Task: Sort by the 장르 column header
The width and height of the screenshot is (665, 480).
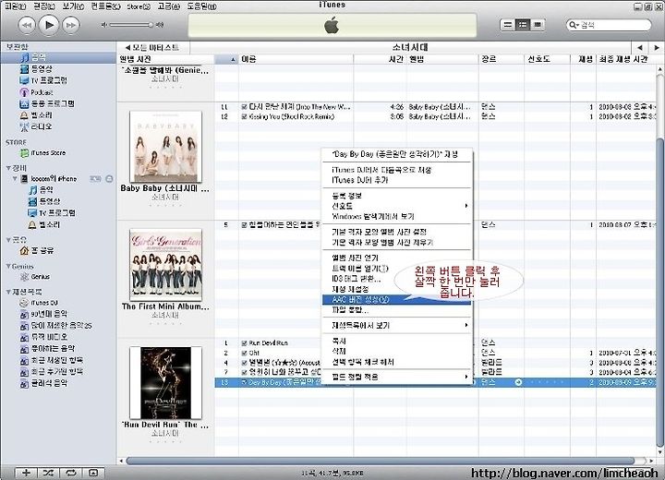Action: [502, 59]
